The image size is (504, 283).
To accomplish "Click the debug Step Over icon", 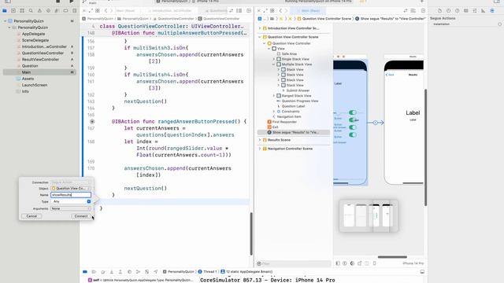I will (x=103, y=272).
